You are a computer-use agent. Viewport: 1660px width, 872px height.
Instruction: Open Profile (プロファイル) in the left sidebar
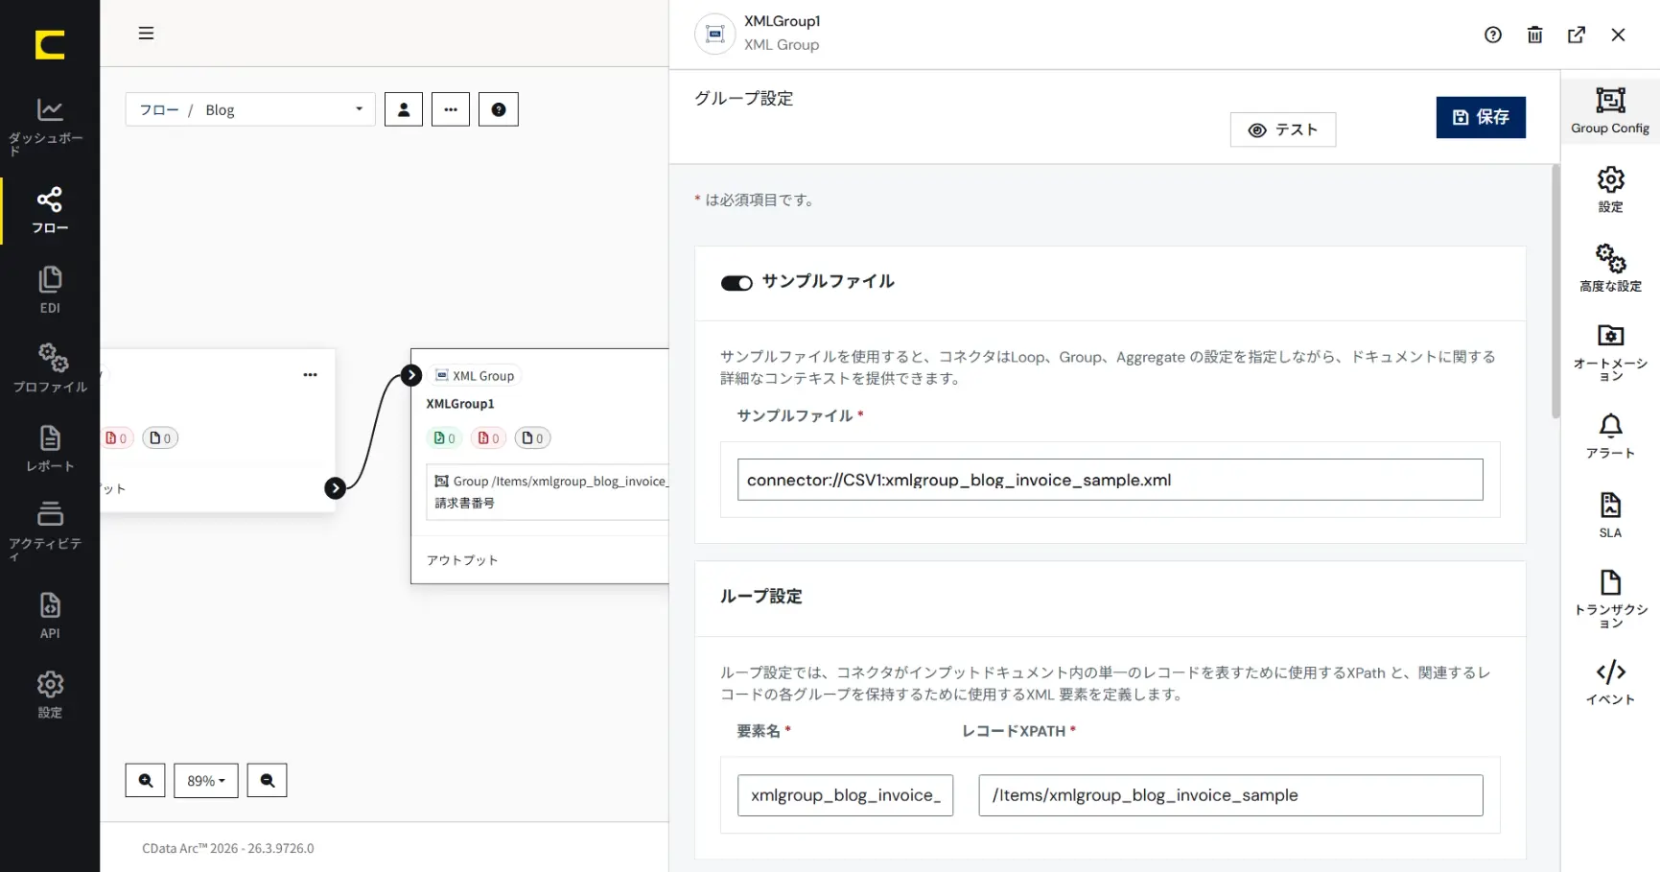[x=50, y=368]
